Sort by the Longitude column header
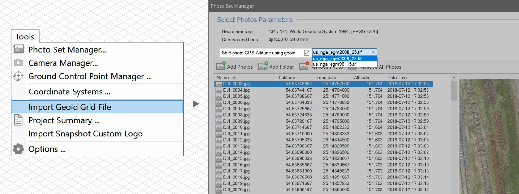 click(x=333, y=78)
